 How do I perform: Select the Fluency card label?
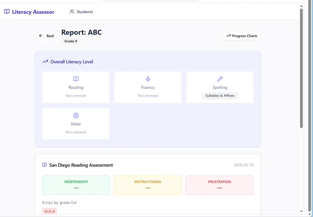click(148, 88)
